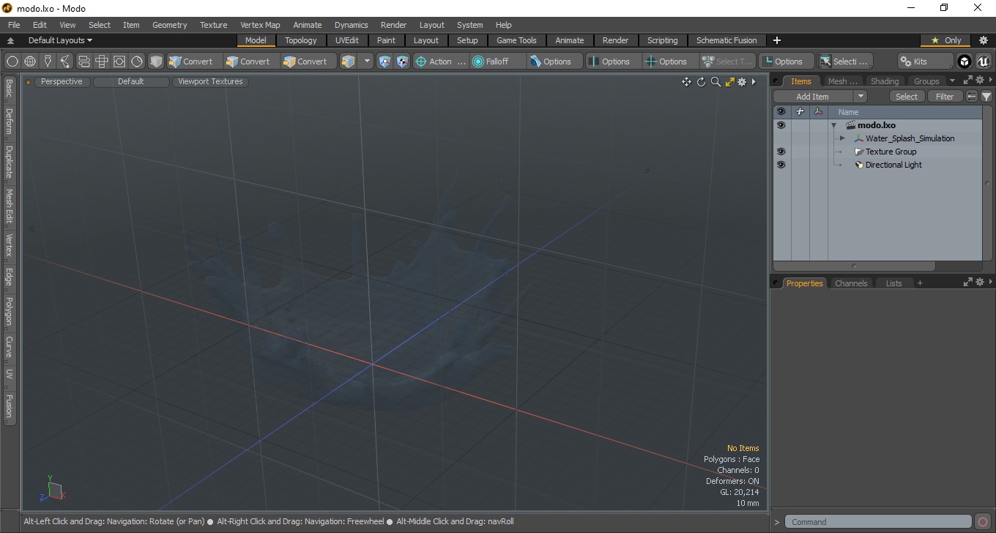The width and height of the screenshot is (996, 533).
Task: Click the eye column header in Items list
Action: click(x=781, y=112)
